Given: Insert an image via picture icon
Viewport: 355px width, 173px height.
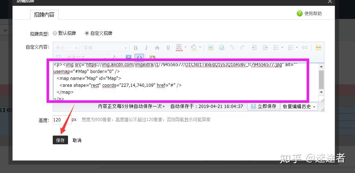Looking at the screenshot, I should [211, 48].
